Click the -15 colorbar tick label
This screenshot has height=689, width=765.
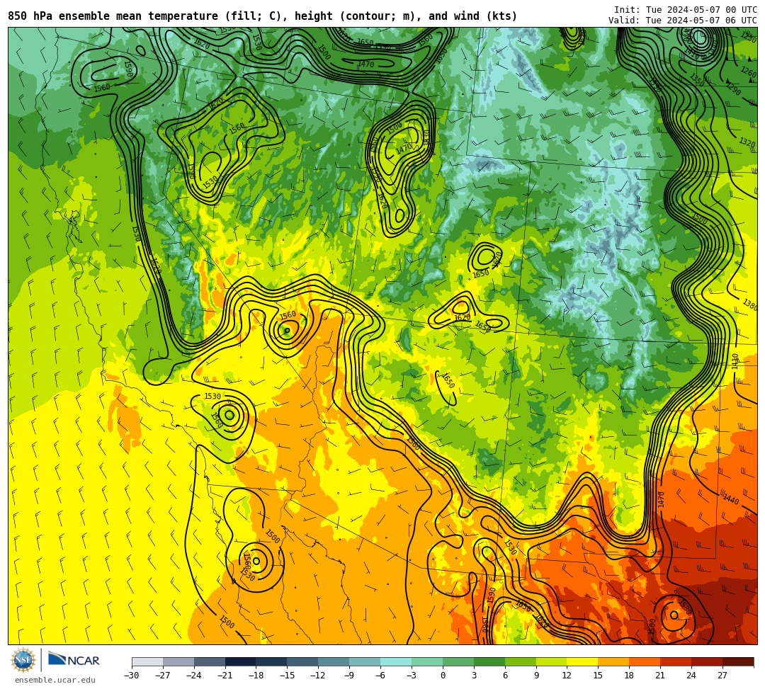[x=287, y=676]
